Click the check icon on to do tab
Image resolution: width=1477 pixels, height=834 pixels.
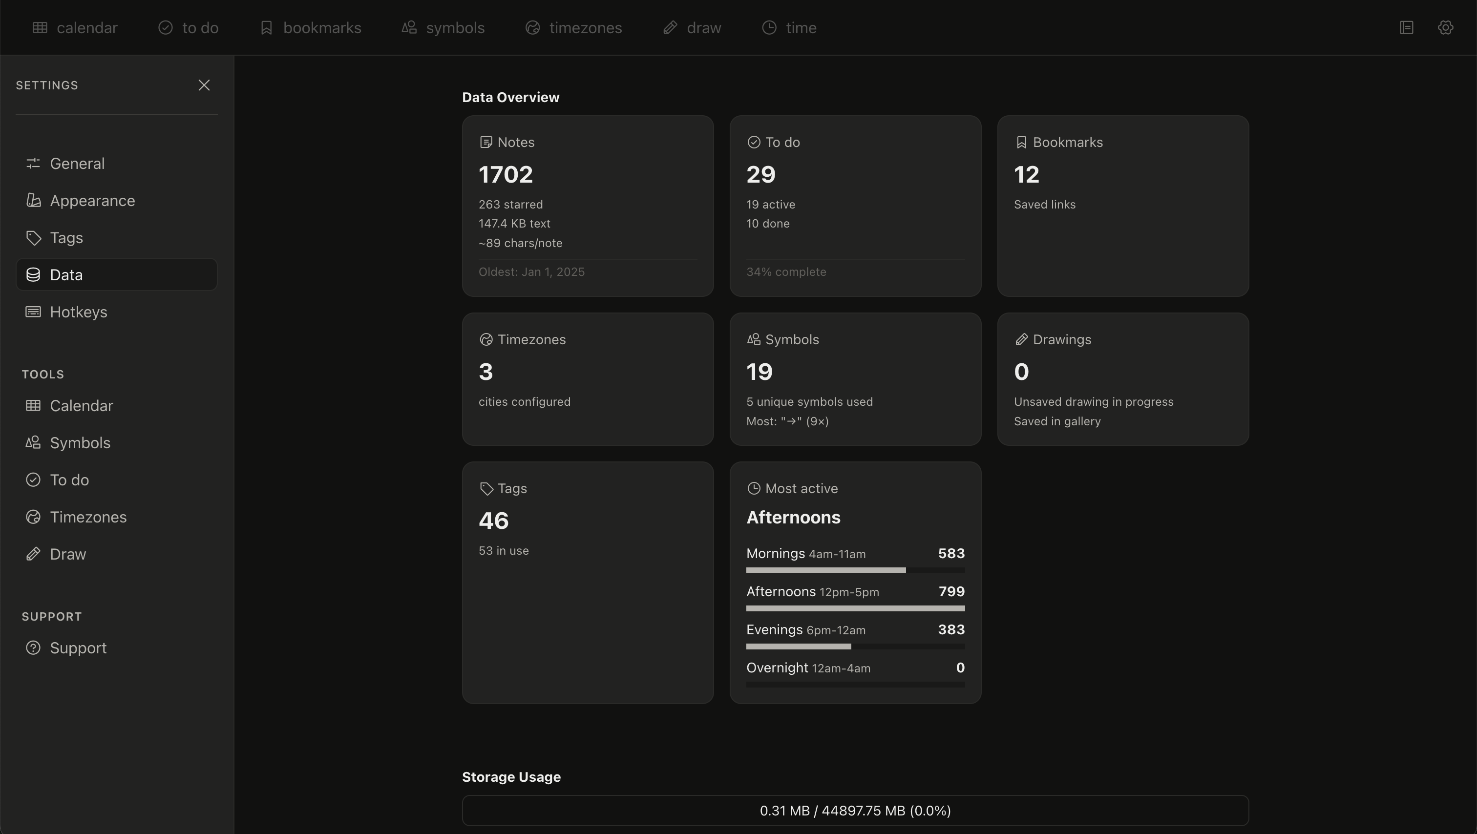[166, 27]
